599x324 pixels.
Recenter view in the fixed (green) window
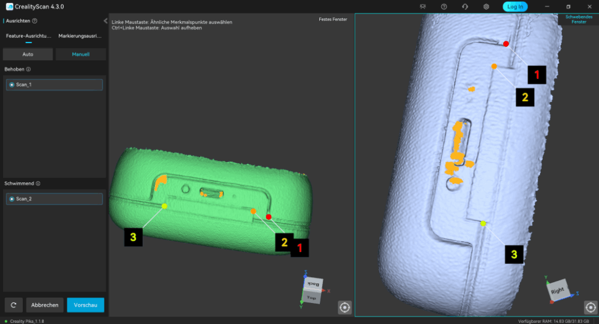coord(345,307)
